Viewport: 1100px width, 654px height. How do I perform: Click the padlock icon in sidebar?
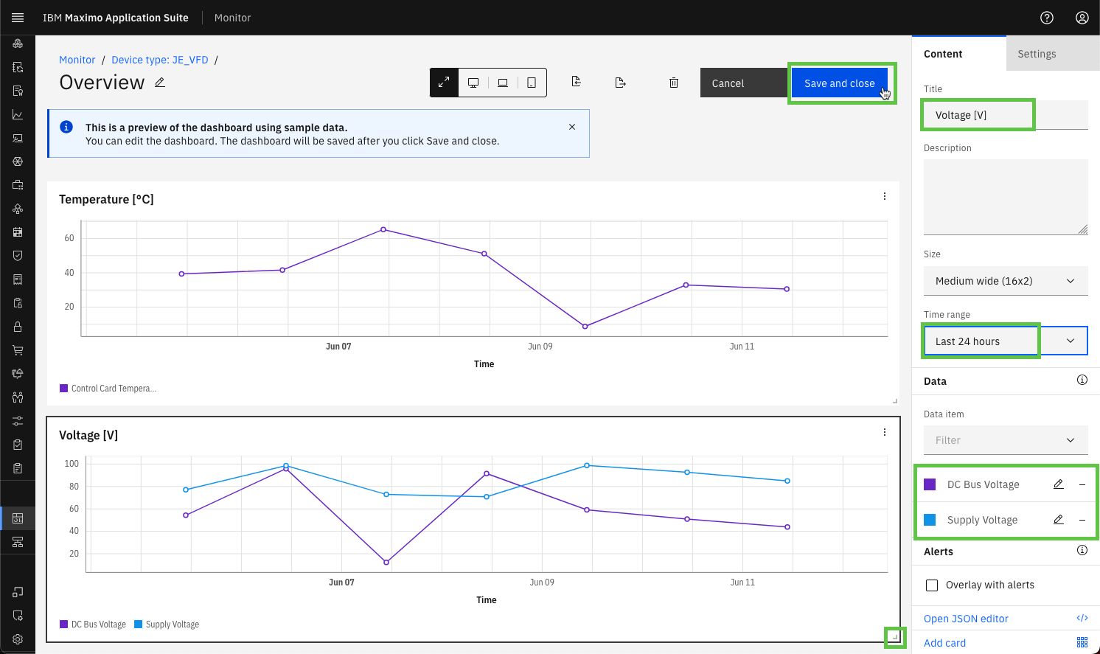18,327
